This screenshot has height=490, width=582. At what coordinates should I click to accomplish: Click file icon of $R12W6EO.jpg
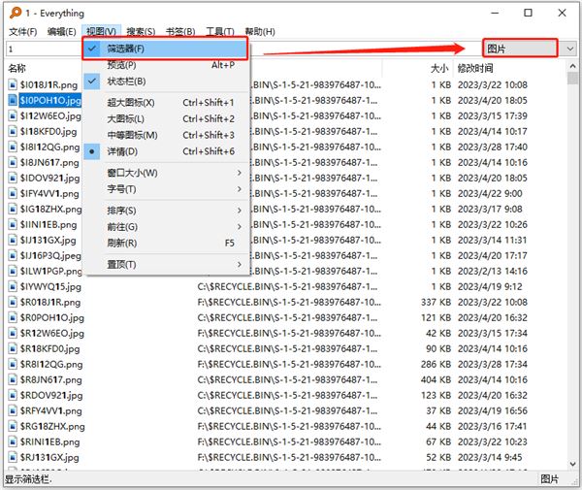[x=13, y=334]
